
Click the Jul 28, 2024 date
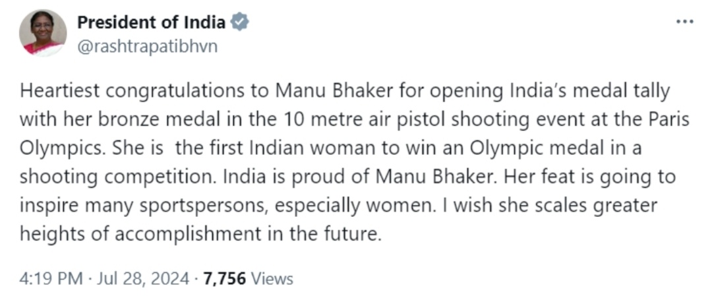[x=143, y=278]
